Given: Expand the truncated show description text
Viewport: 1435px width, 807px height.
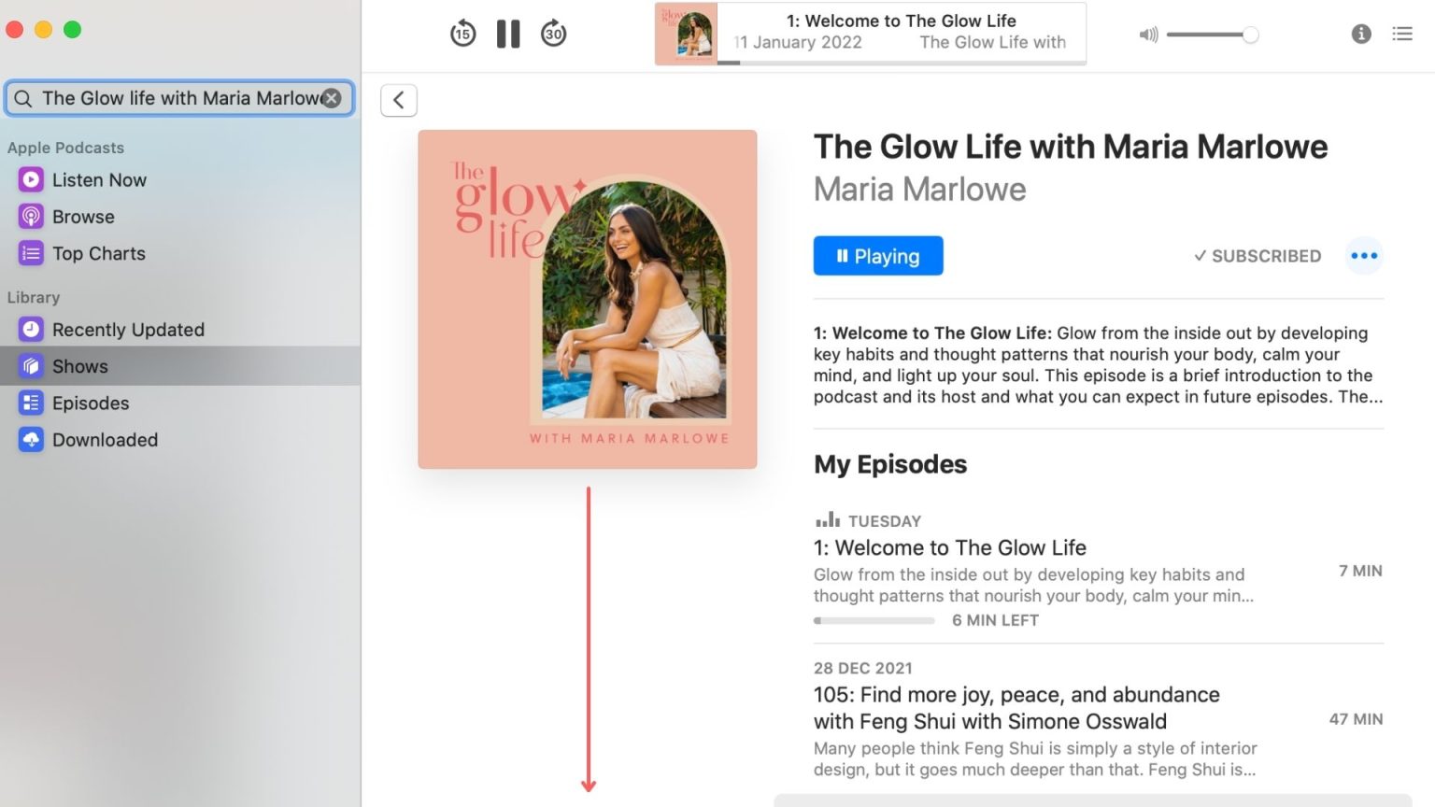Looking at the screenshot, I should click(1099, 365).
